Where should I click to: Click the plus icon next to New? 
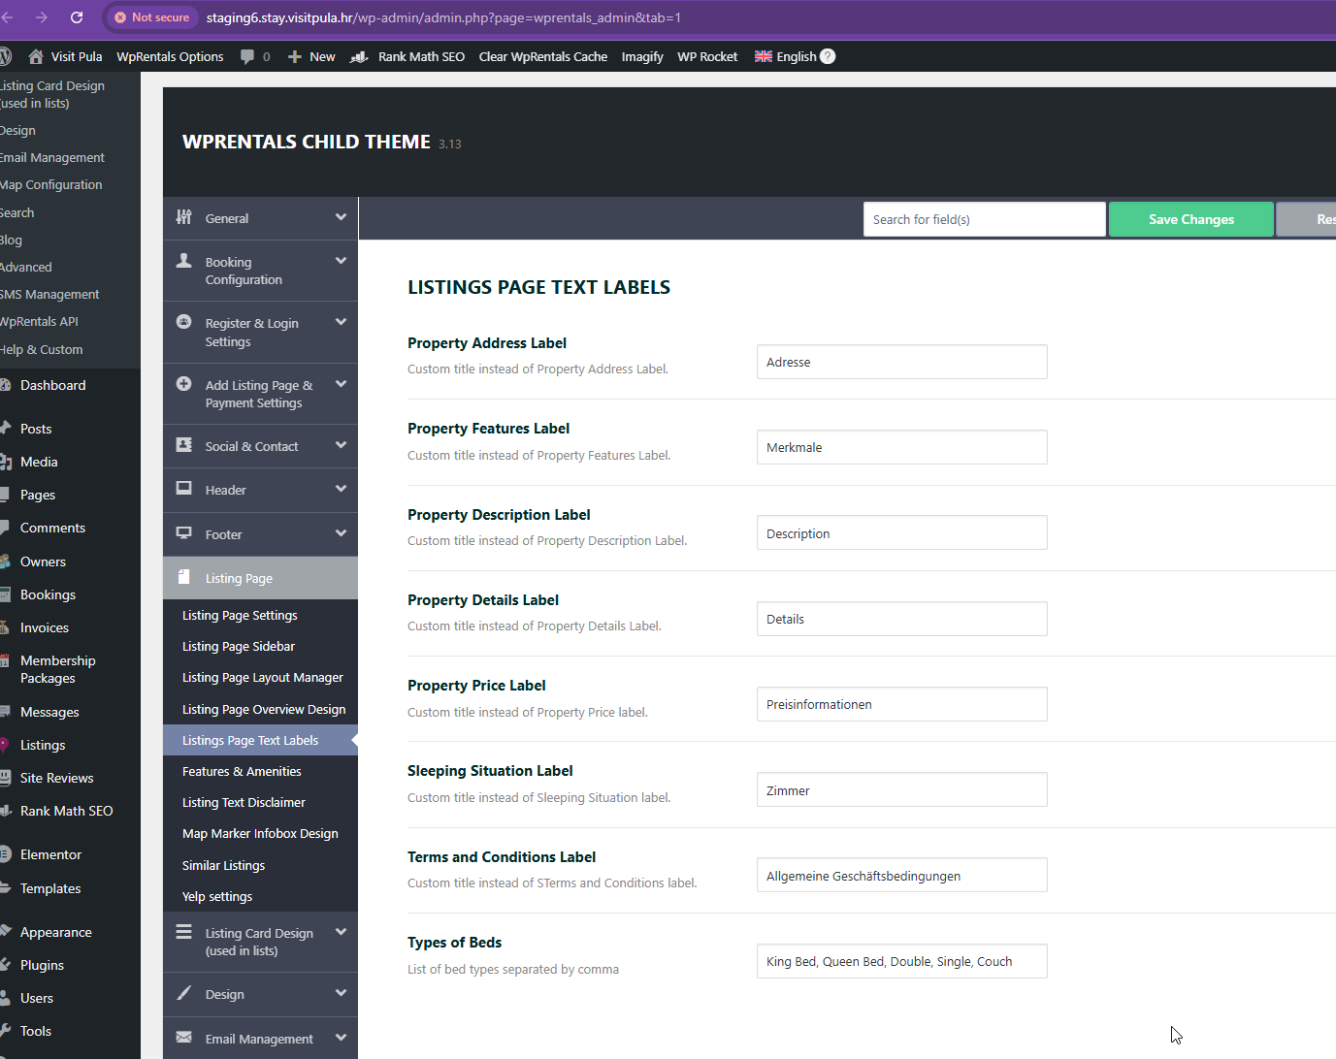click(x=295, y=56)
